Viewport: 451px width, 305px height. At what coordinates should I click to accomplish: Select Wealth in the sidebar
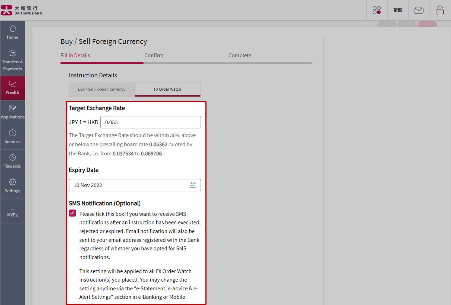click(x=12, y=88)
